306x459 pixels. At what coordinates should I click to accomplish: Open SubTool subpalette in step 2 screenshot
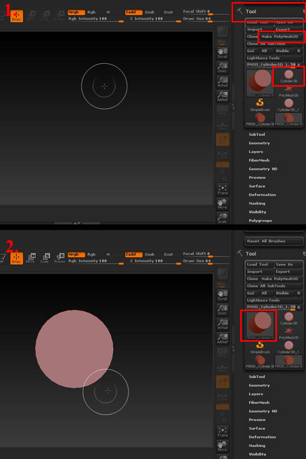coord(257,377)
